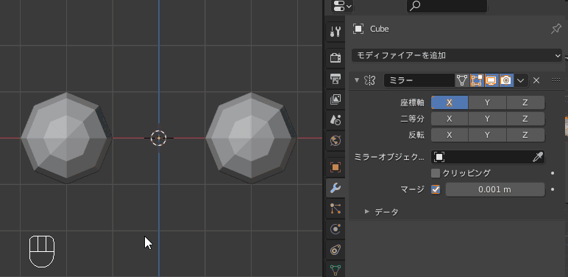Toggle 二等分 Z button
The width and height of the screenshot is (568, 277).
tap(525, 119)
